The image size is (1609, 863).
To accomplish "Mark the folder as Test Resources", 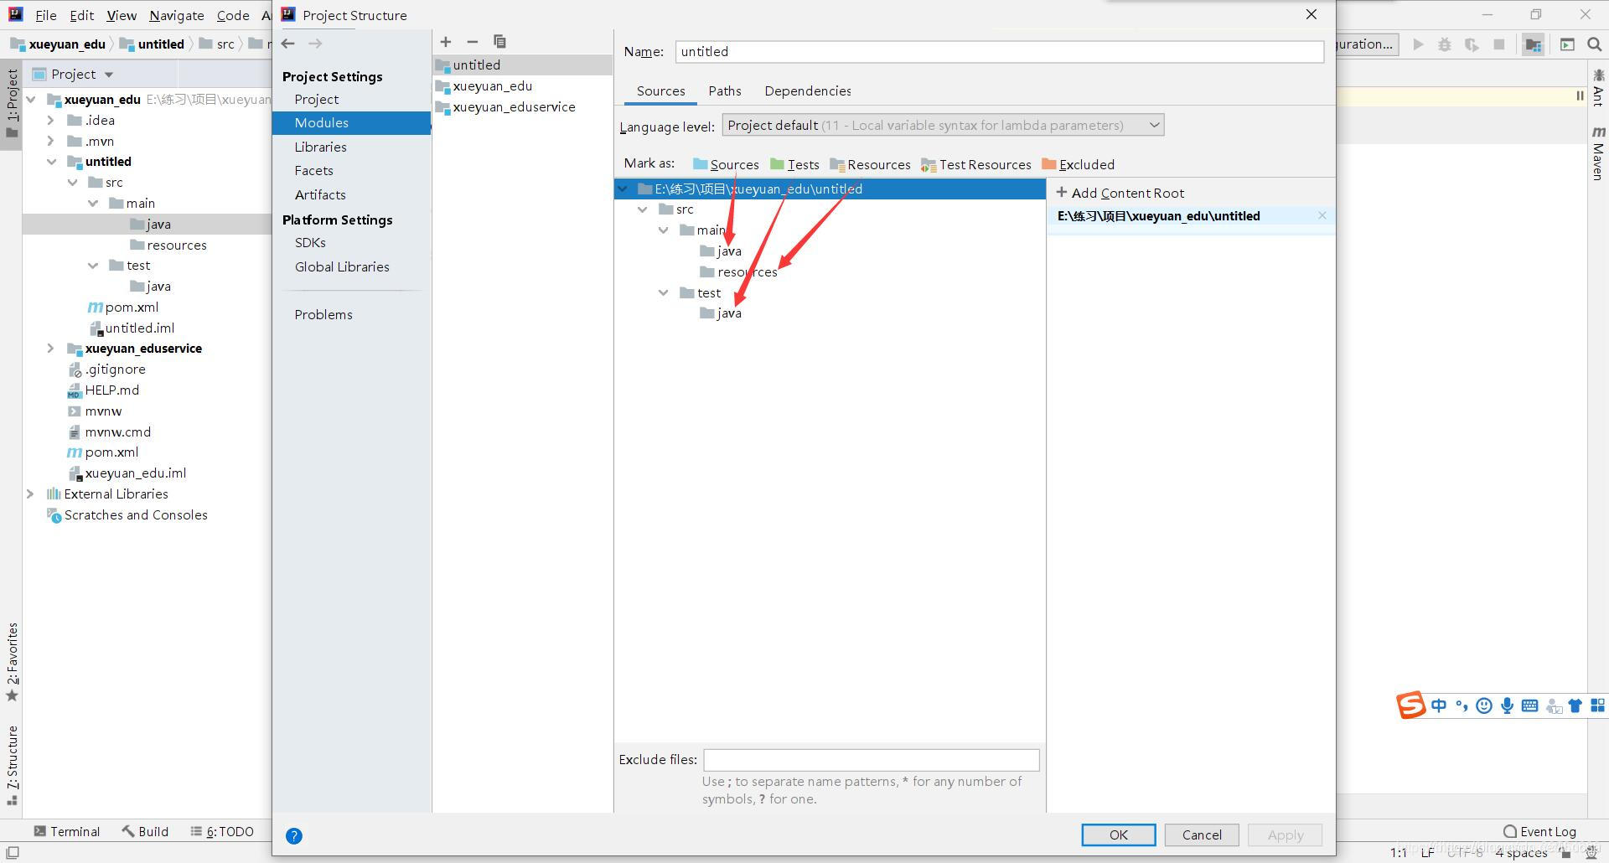I will [975, 164].
